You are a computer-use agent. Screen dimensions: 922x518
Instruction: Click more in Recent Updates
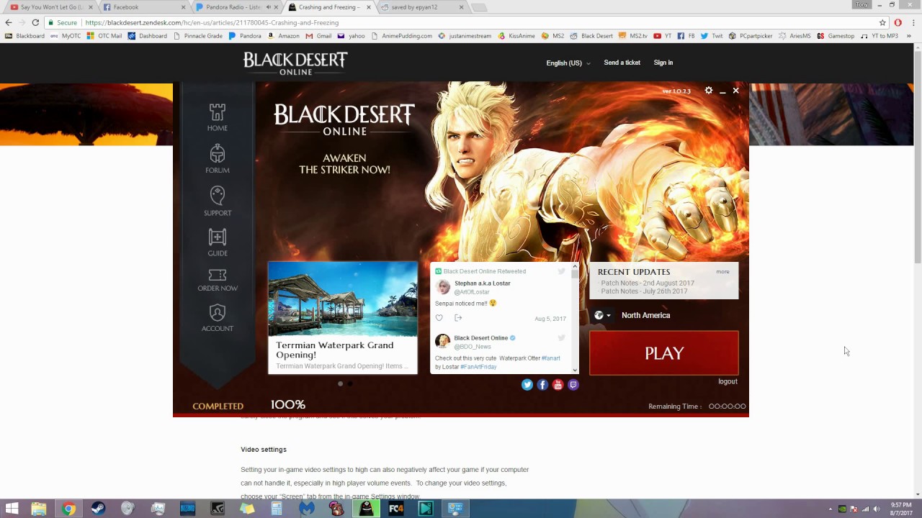722,272
